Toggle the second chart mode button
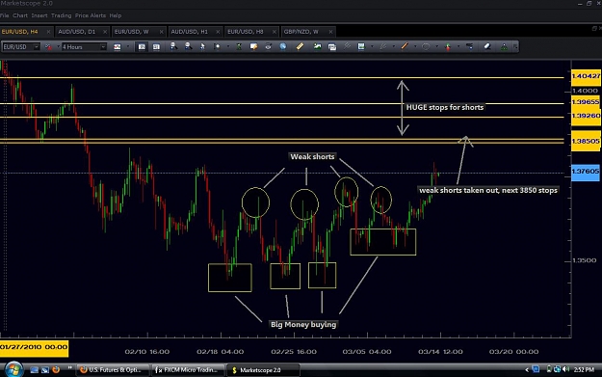 (x=156, y=47)
